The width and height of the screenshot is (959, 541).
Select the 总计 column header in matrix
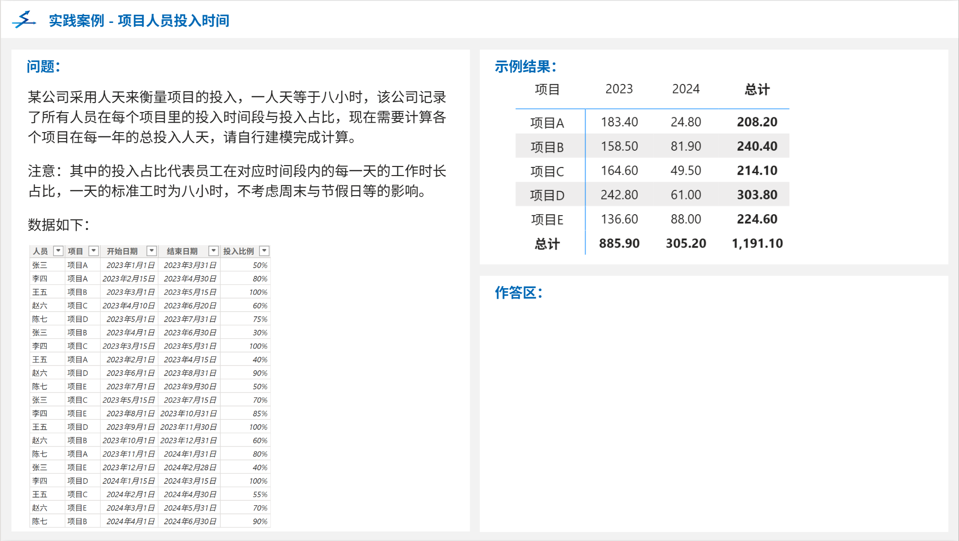[757, 89]
